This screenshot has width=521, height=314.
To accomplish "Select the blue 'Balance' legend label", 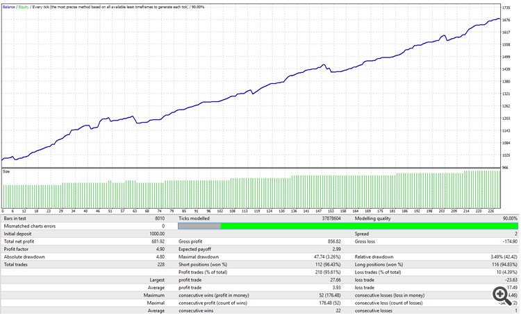I will (x=9, y=7).
